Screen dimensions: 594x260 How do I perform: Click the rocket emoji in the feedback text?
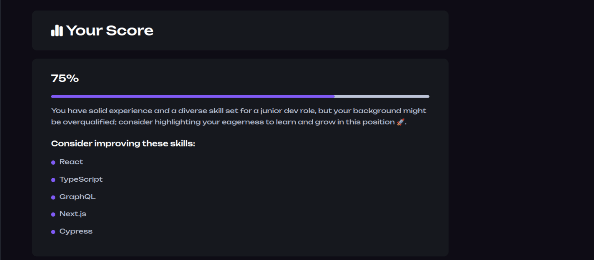(x=401, y=122)
